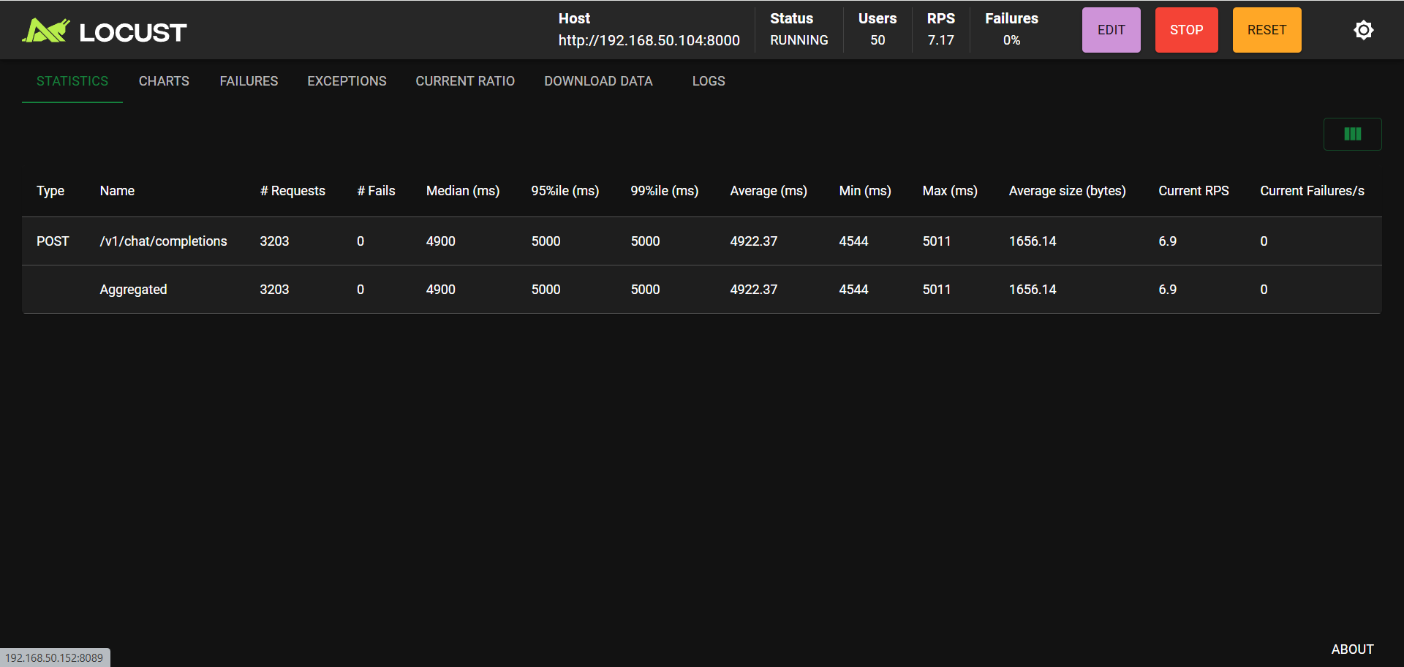
Task: Open the FAILURES tab
Action: point(249,81)
